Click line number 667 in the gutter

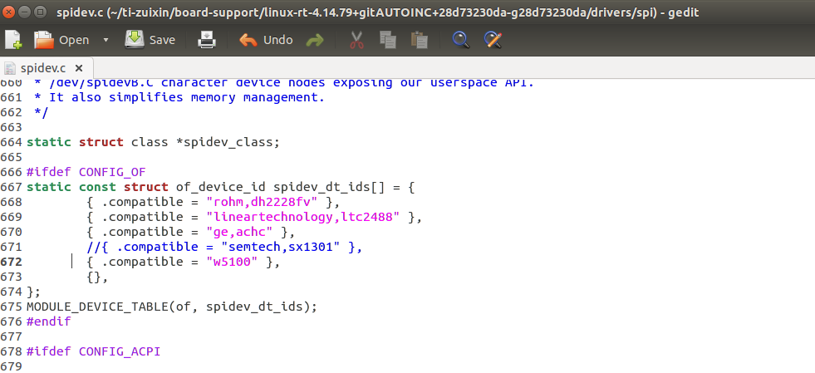(12, 186)
